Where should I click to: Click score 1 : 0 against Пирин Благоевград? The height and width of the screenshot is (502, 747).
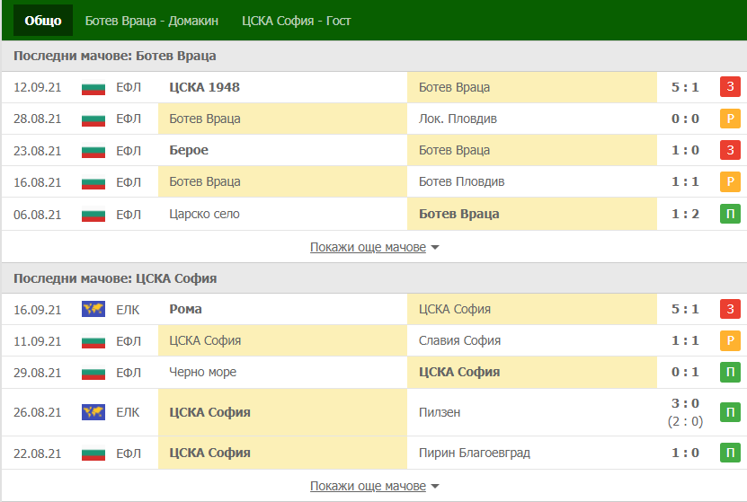coord(685,453)
